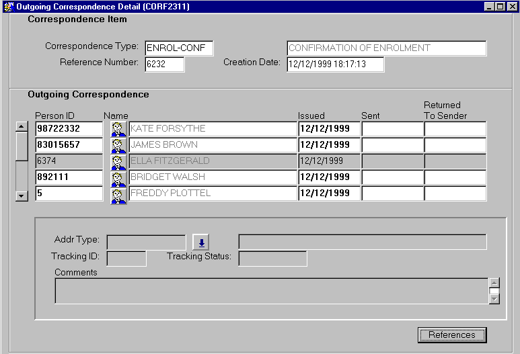Click the person icon beside Freddy Plottel
520x354 pixels.
click(x=118, y=193)
